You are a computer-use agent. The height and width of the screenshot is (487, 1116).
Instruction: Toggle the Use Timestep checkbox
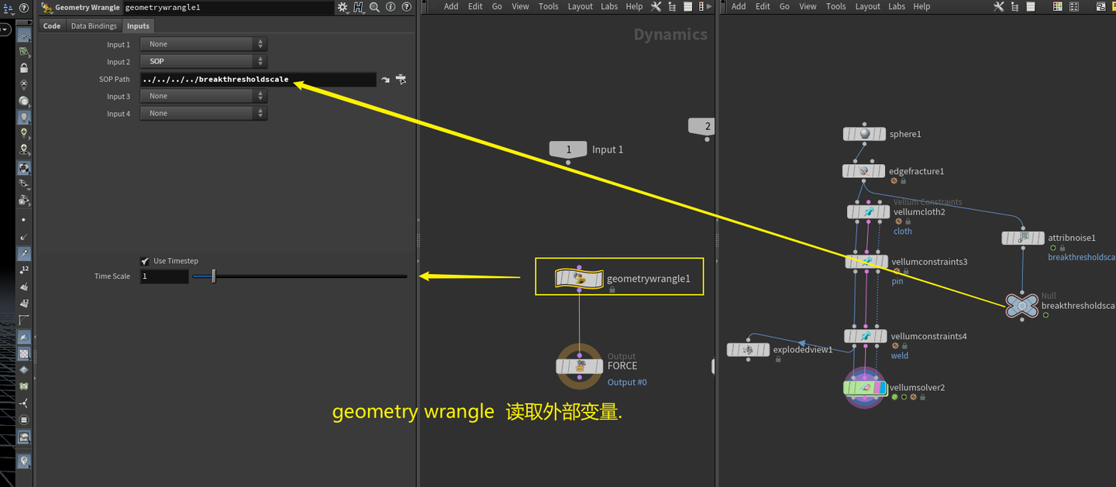tap(145, 261)
